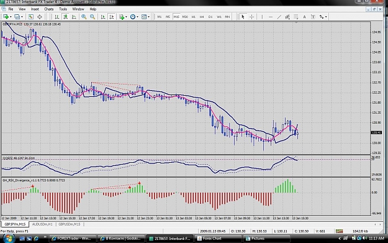Toggle Chart Shift button
Screen dimensions: 388x243
click(x=112, y=17)
